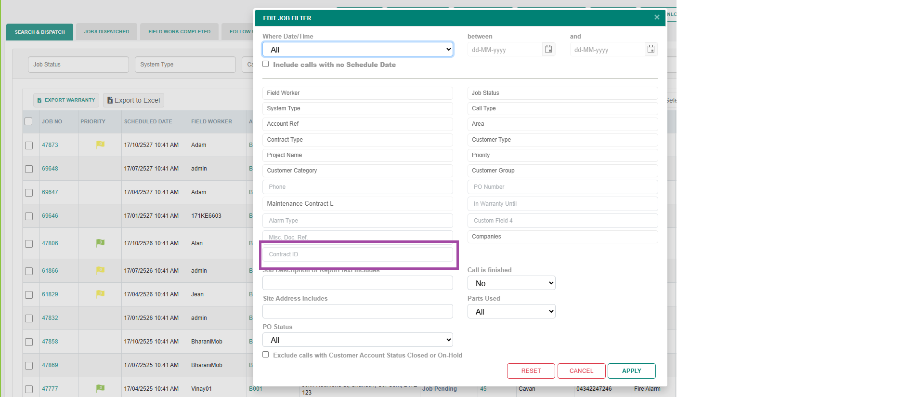Sort by Job No column header
Viewport: 911px width, 397px height.
click(x=52, y=121)
